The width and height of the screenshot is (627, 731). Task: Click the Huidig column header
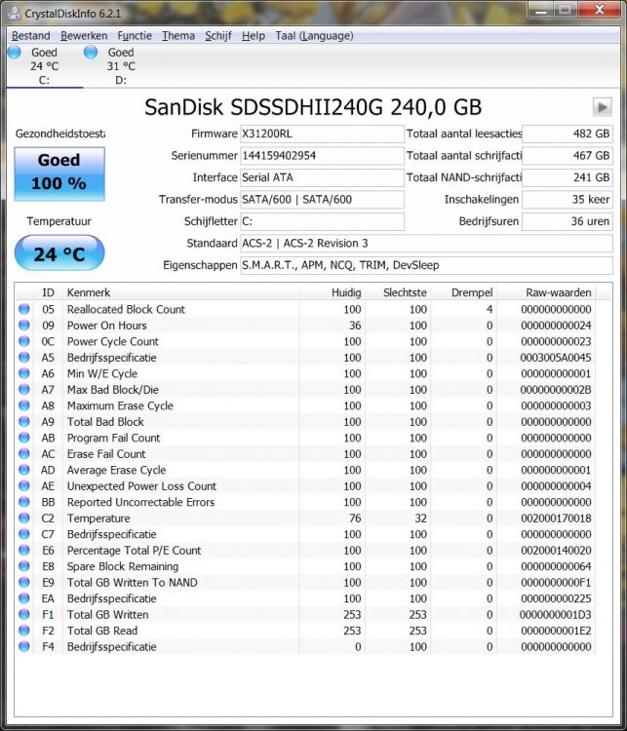point(332,292)
